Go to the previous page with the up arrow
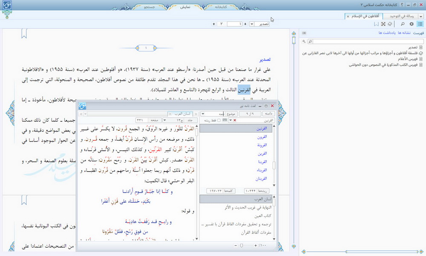Image resolution: width=426 pixels, height=256 pixels. pos(214,24)
